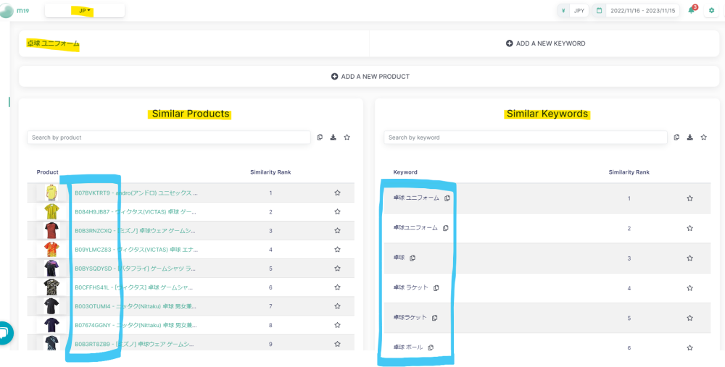The image size is (725, 367).
Task: Click ADD A NEW KEYWORD
Action: click(x=545, y=43)
